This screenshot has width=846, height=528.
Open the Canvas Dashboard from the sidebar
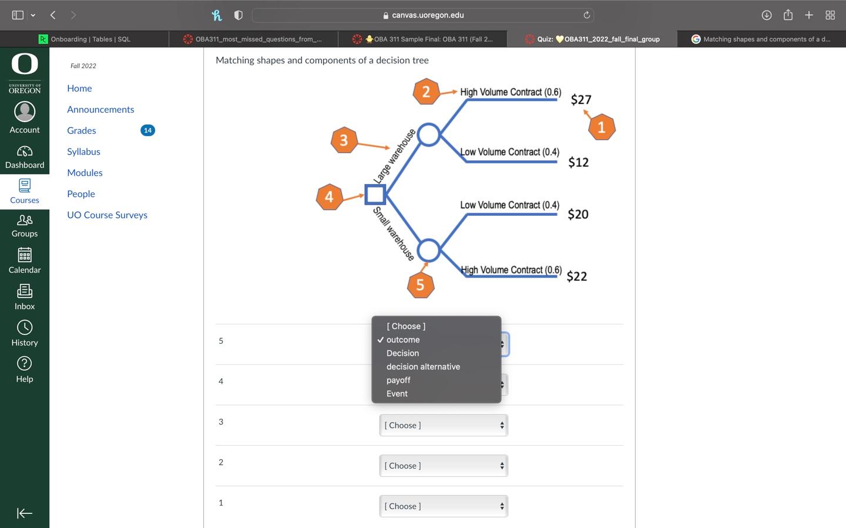tap(24, 156)
